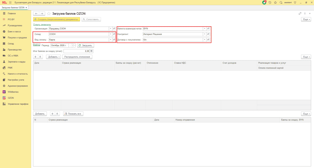
Task: Move upper table row up
Action: click(x=36, y=57)
